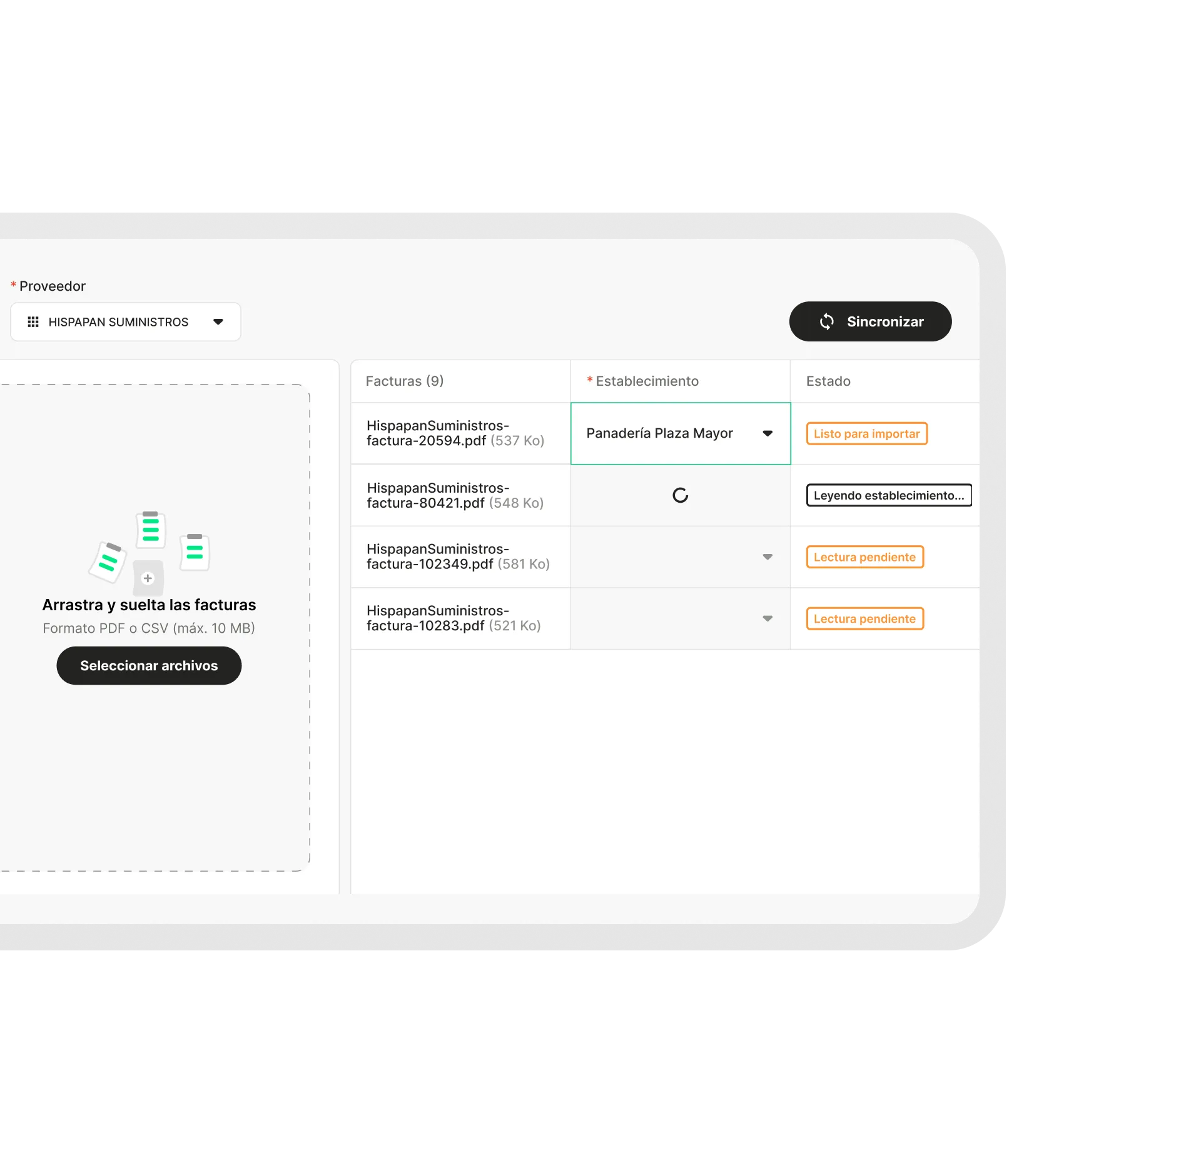
Task: Click the Listo para importar status badge
Action: (x=866, y=434)
